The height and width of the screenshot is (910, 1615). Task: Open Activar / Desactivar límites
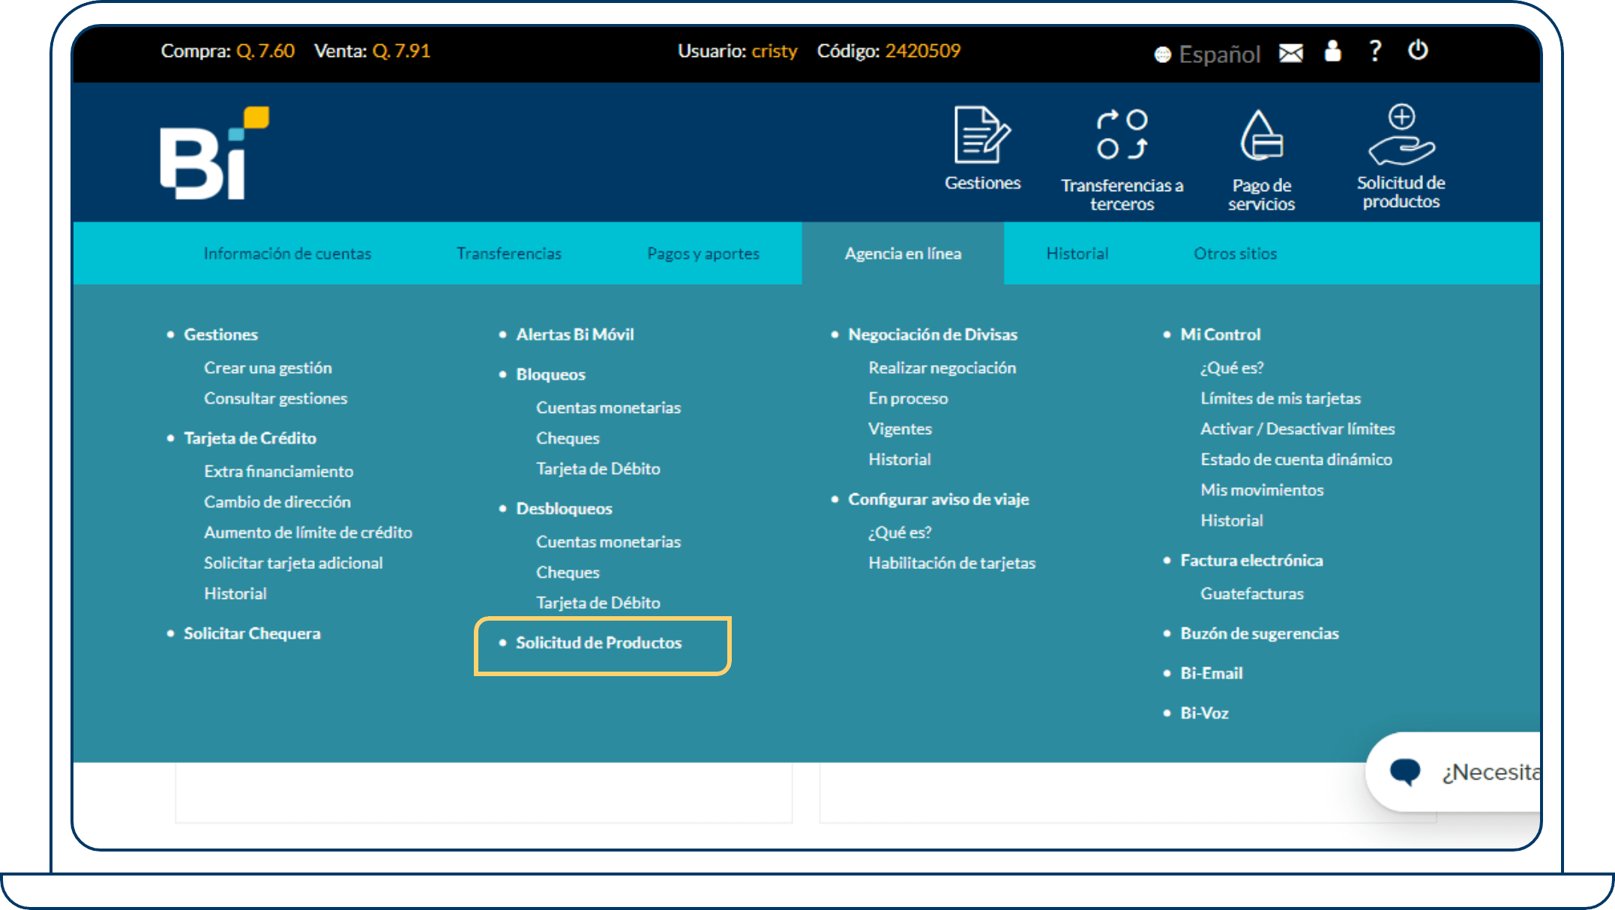tap(1297, 429)
